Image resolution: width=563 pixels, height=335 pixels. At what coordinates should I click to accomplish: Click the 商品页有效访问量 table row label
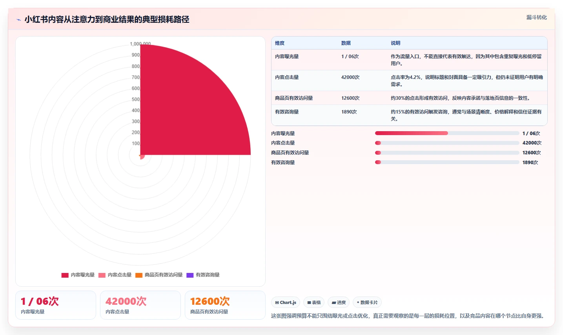pos(294,98)
